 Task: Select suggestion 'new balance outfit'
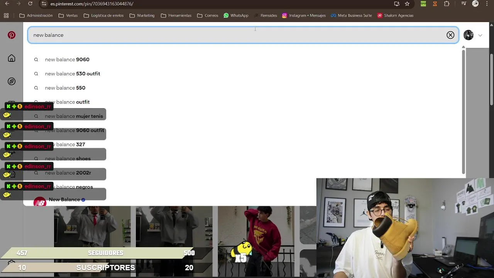(67, 102)
